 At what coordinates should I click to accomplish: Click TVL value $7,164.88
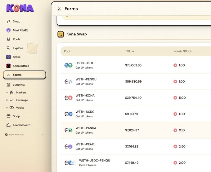[x=132, y=147]
